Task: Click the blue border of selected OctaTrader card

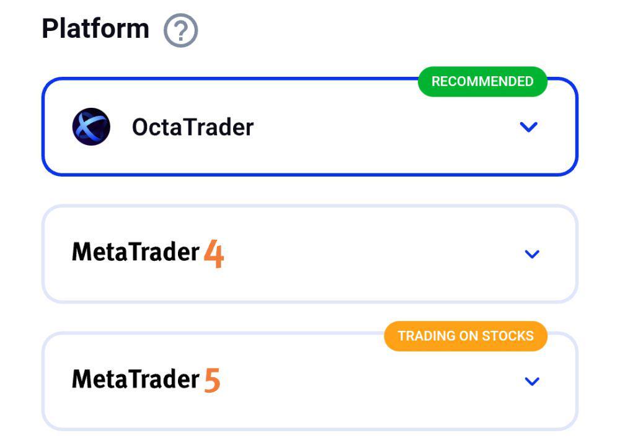Action: [237, 78]
